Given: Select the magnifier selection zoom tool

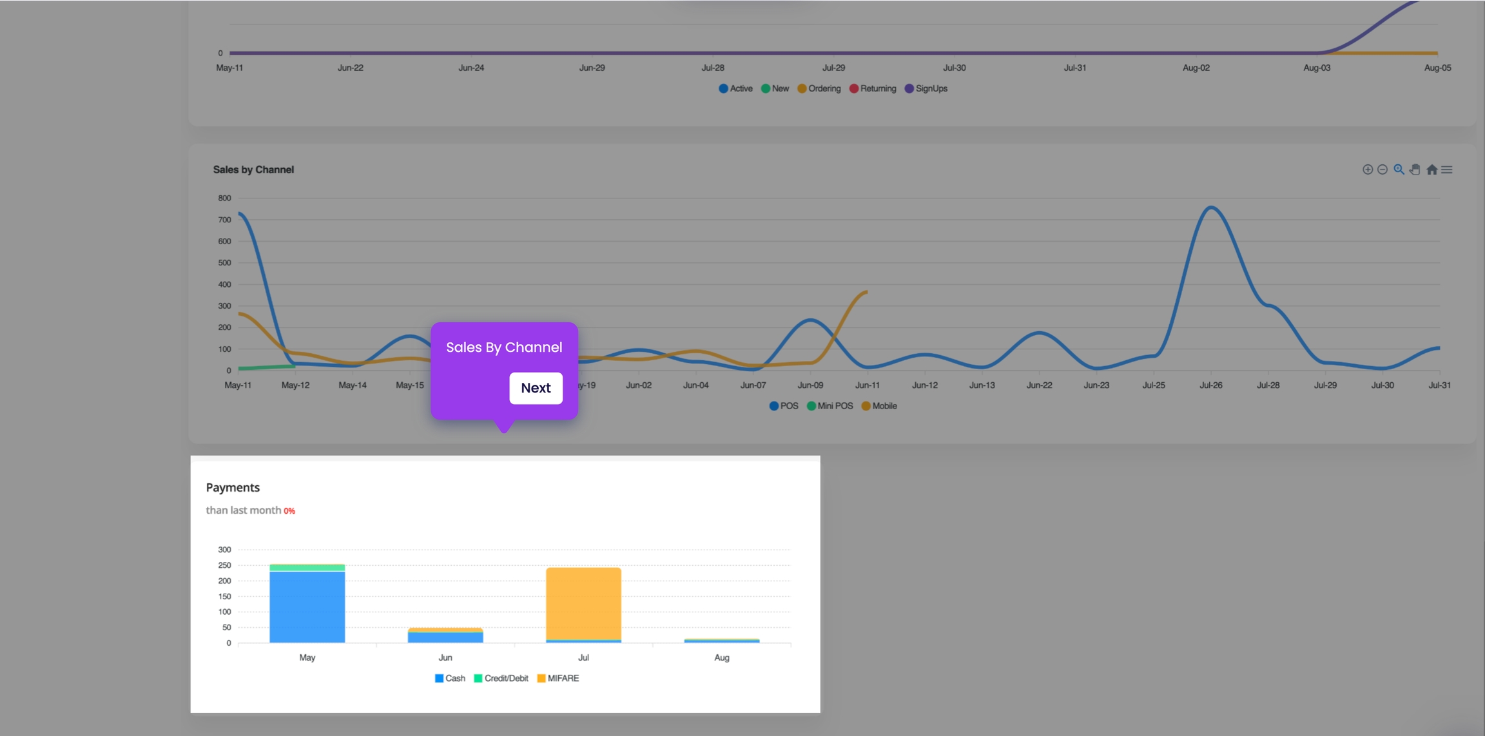Looking at the screenshot, I should pos(1399,169).
